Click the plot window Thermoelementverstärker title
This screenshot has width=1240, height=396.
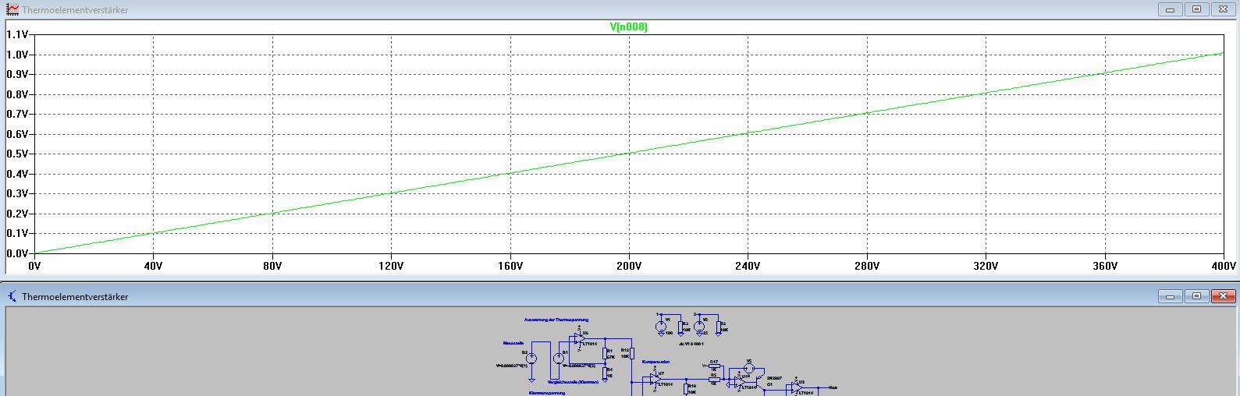tap(76, 10)
